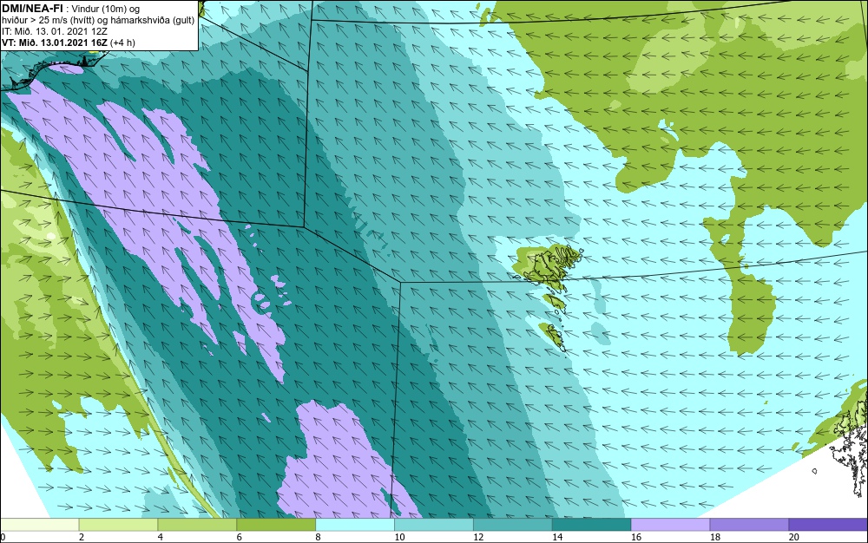Click the 'hviður > 25 m/s (hvítt)' description line

click(98, 20)
